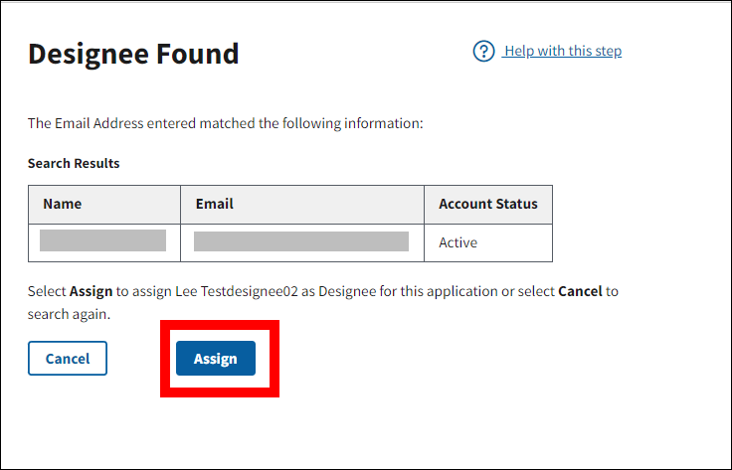Select the redacted name cell in results
Viewport: 732px width, 470px height.
tap(103, 241)
